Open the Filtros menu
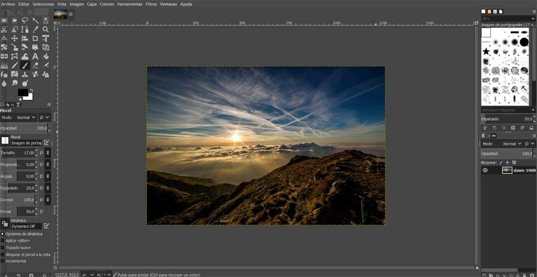This screenshot has width=537, height=277. tap(151, 4)
